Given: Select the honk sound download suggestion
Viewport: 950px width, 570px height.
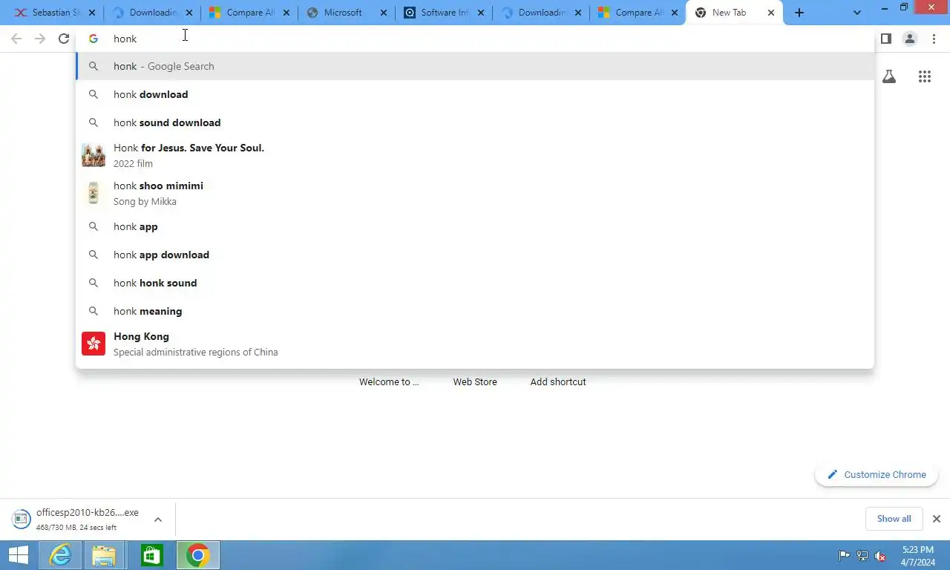Looking at the screenshot, I should click(x=475, y=122).
